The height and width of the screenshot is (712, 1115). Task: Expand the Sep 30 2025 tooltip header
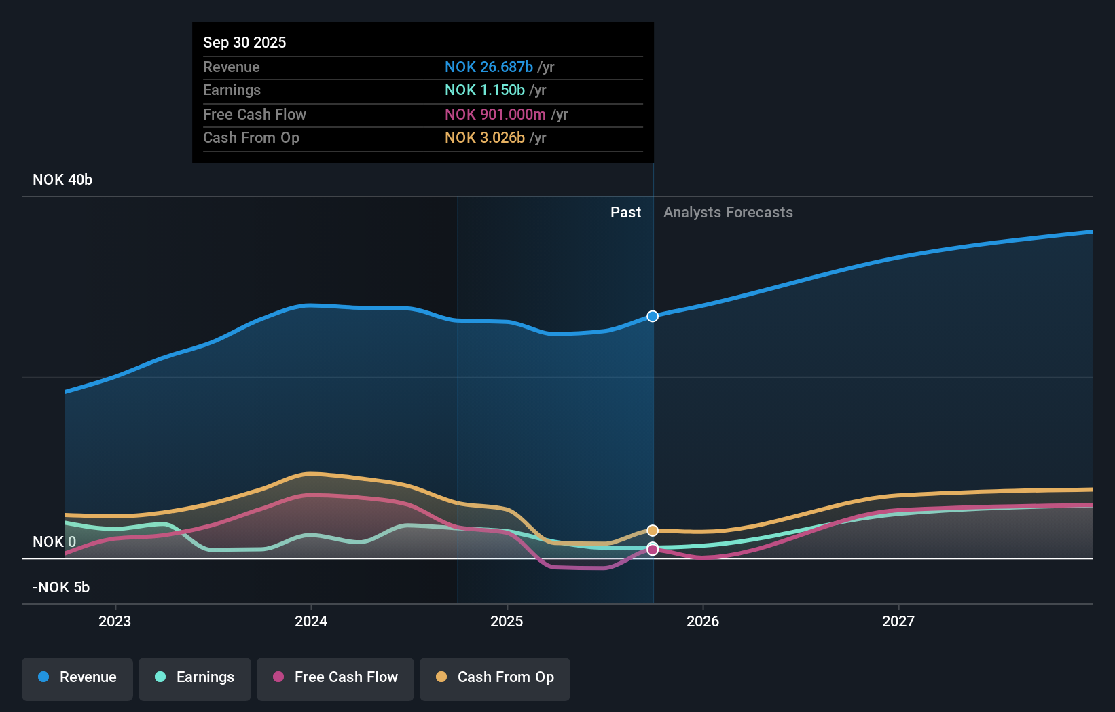[x=244, y=42]
